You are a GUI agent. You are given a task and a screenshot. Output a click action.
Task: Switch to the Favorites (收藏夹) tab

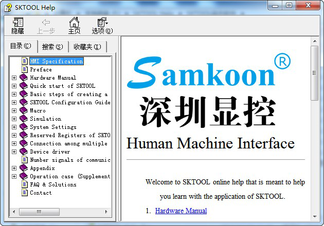(87, 47)
